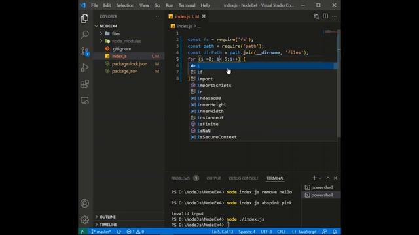Select index.js in the explorer
419x235 pixels.
click(x=130, y=56)
